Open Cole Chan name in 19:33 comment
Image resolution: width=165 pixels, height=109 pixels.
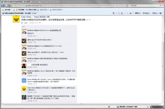pos(31,88)
